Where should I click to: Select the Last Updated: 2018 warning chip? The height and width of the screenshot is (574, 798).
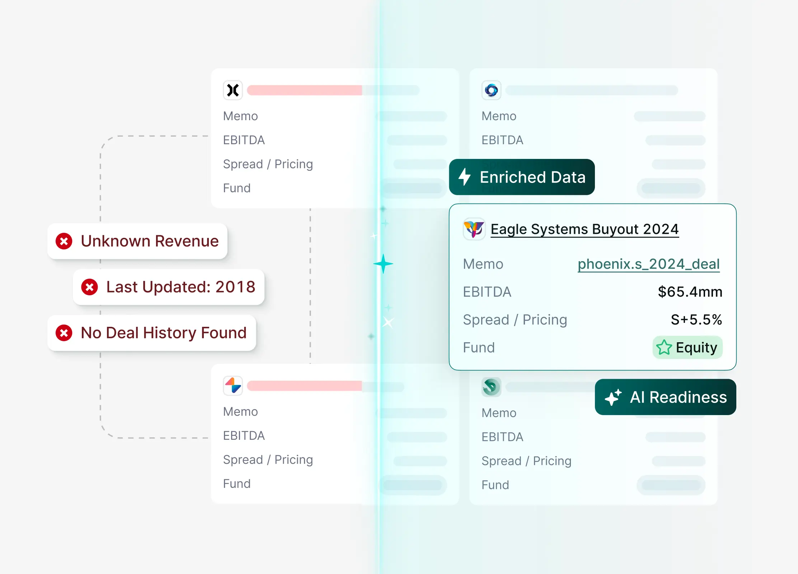[169, 287]
